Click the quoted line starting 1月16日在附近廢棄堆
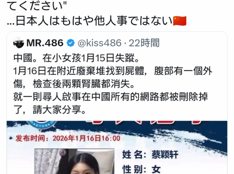The image size is (234, 174). coord(113,71)
